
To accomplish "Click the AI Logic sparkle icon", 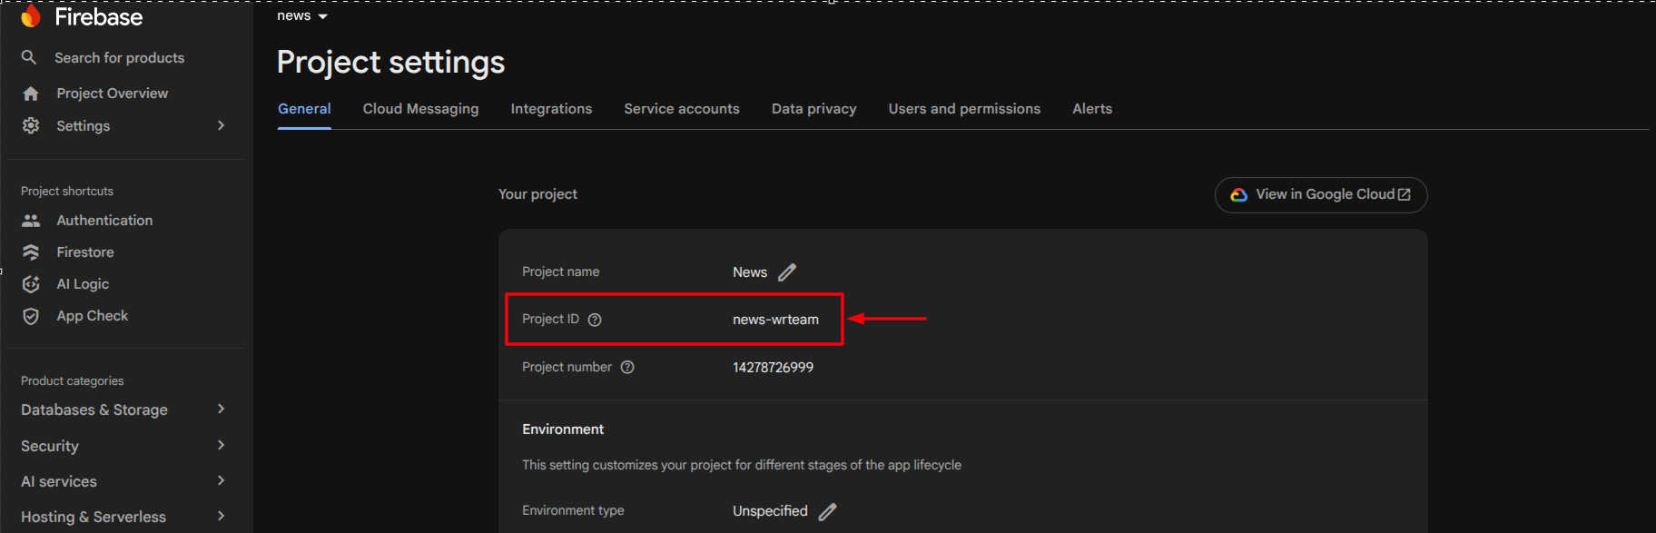I will [x=31, y=284].
